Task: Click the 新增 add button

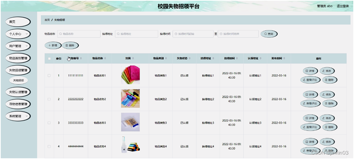Action: [x=53, y=45]
